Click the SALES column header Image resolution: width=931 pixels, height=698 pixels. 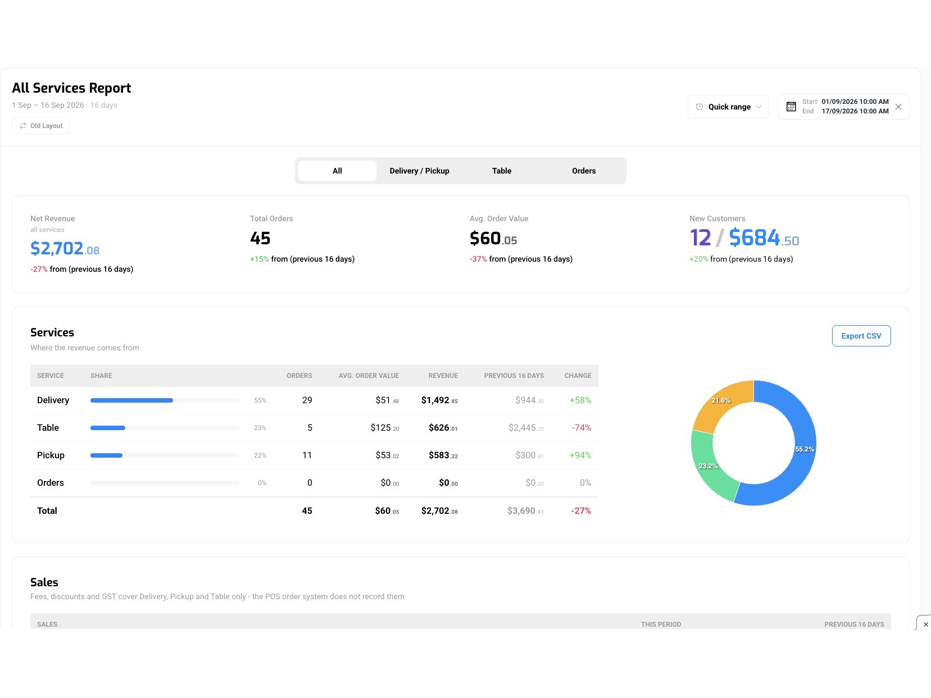click(x=47, y=624)
